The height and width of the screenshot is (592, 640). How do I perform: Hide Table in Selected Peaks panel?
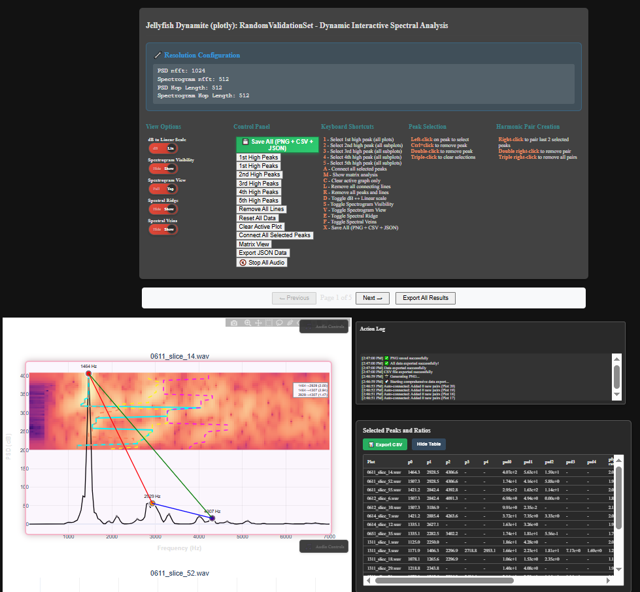[428, 444]
